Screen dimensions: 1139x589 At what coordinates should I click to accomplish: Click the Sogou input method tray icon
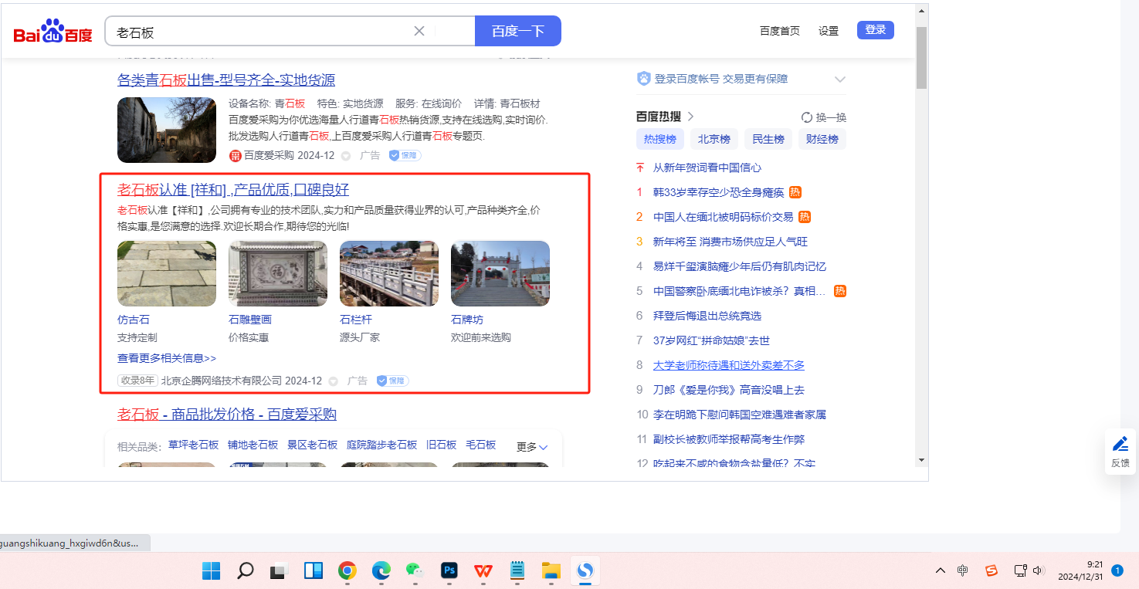coord(992,570)
